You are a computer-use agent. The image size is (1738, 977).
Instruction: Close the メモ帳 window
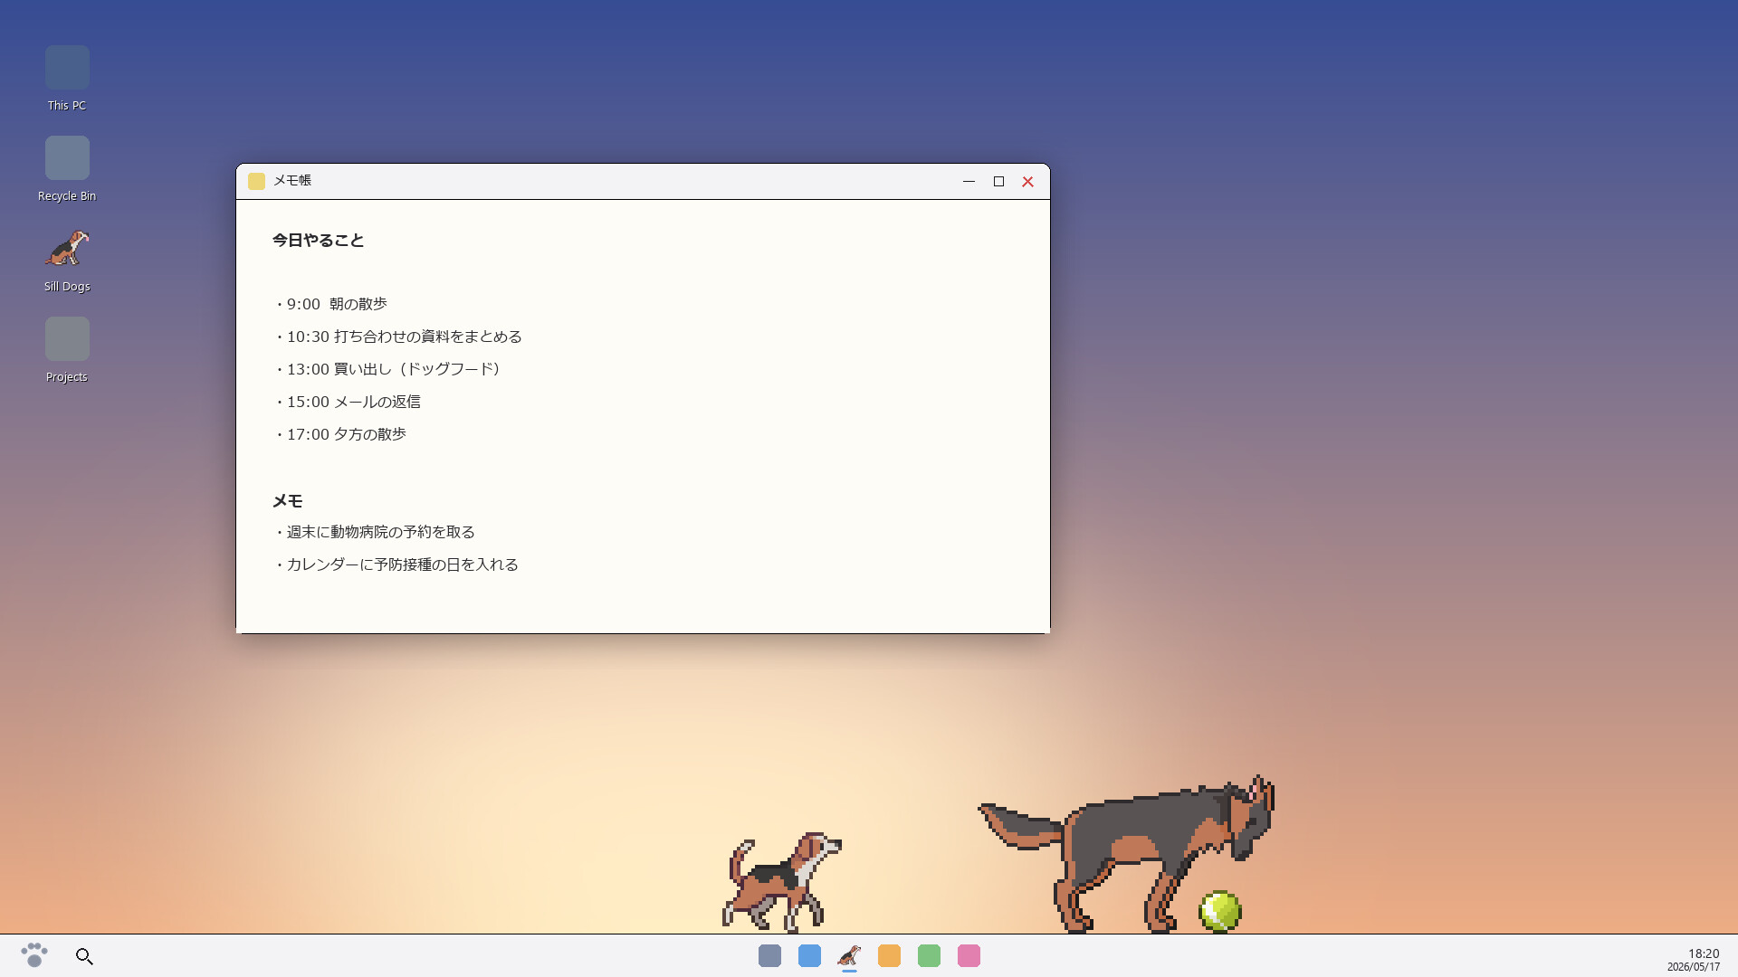(1027, 181)
